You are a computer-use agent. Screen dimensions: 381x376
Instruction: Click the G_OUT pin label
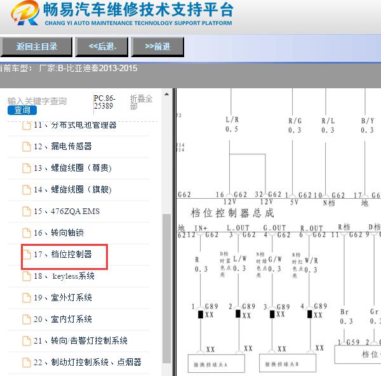(x=274, y=228)
